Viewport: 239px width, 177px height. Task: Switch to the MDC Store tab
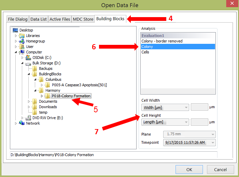83,19
